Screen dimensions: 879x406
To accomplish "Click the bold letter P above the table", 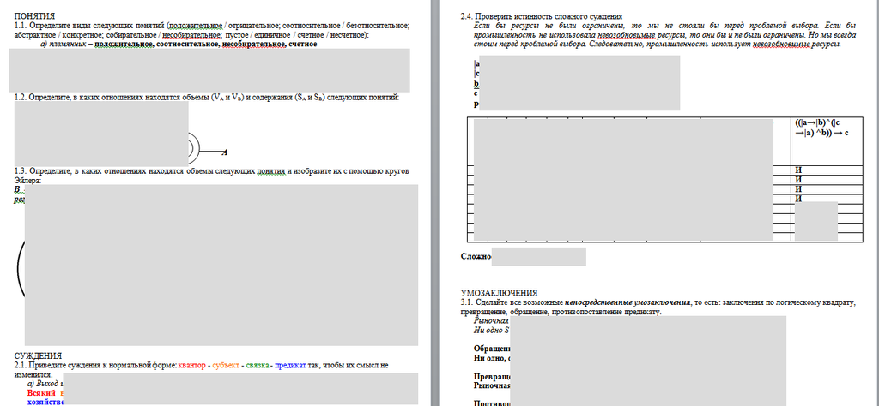I will click(476, 105).
